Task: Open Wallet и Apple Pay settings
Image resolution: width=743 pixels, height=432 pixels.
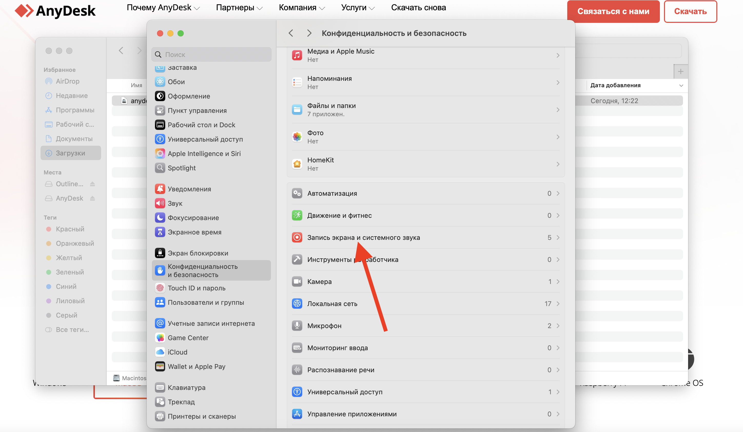Action: coord(211,367)
